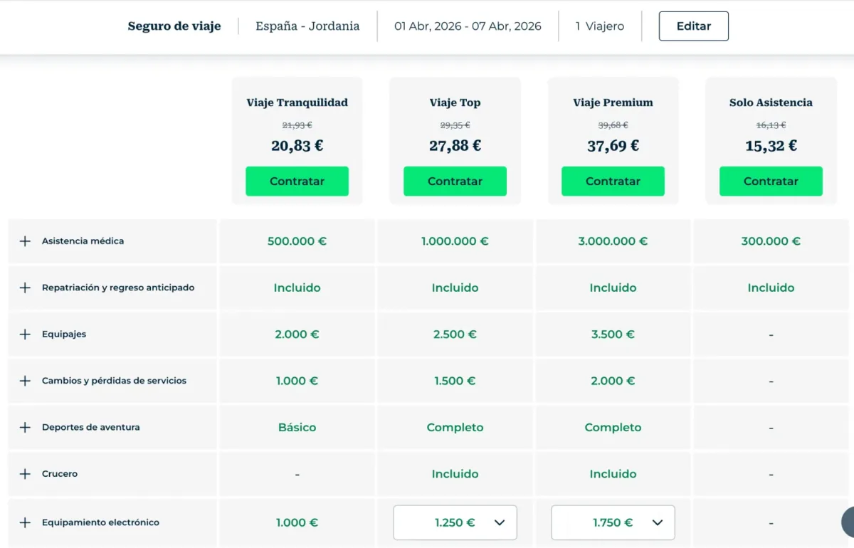Click the 2.000 € Equipajes value
Viewport: 854px width, 548px height.
297,334
